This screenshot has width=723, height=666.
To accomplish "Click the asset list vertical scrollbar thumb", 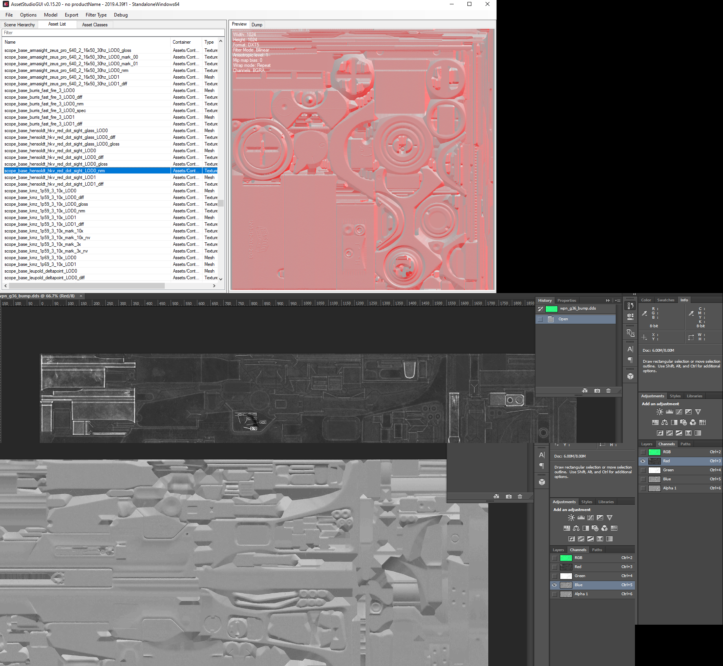I will (x=221, y=203).
